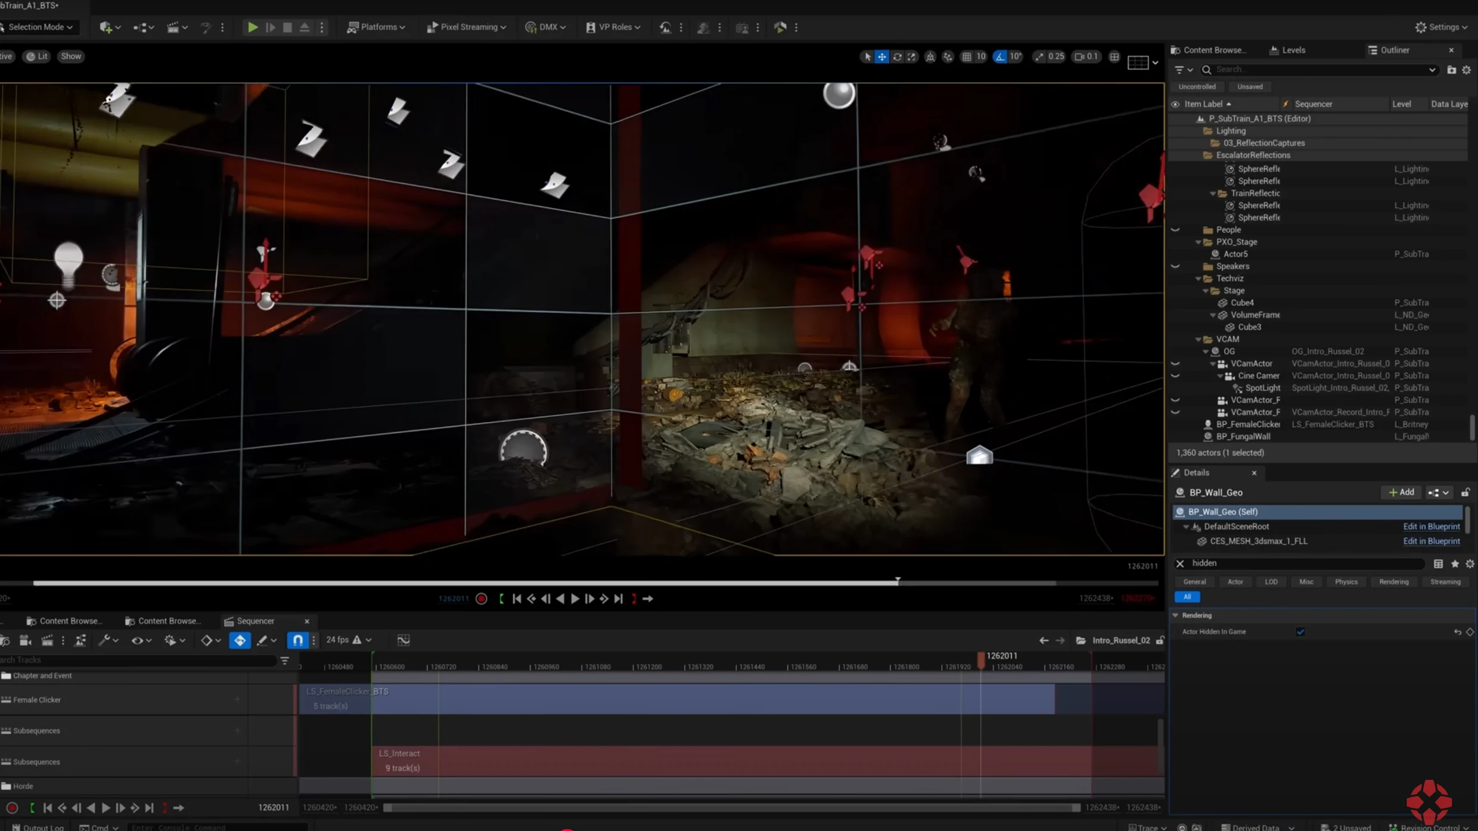The height and width of the screenshot is (831, 1478).
Task: Click the viewport timeline scrub bar
Action: tap(536, 583)
